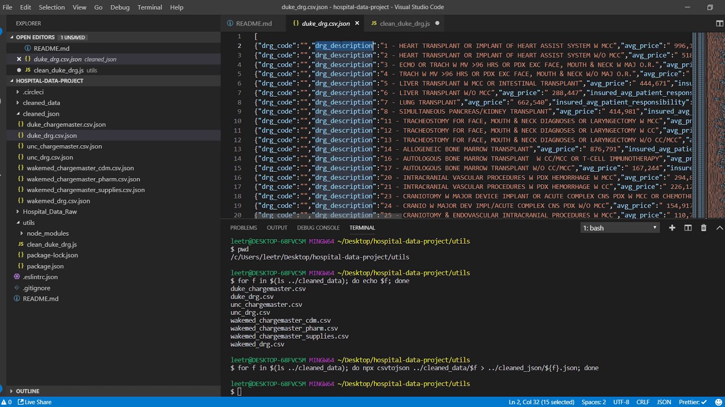725x407 pixels.
Task: Open the Go menu
Action: [x=99, y=7]
